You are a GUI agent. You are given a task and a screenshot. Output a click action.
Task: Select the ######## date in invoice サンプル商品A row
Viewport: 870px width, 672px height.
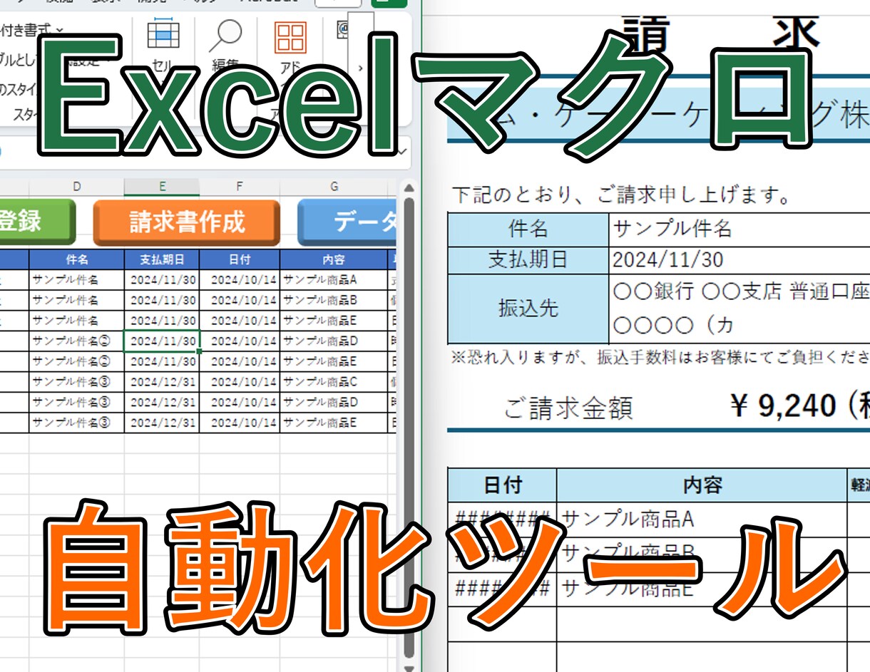[503, 518]
